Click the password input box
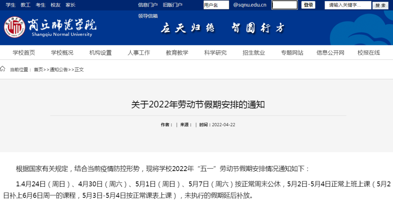The image size is (393, 203). tap(285, 5)
